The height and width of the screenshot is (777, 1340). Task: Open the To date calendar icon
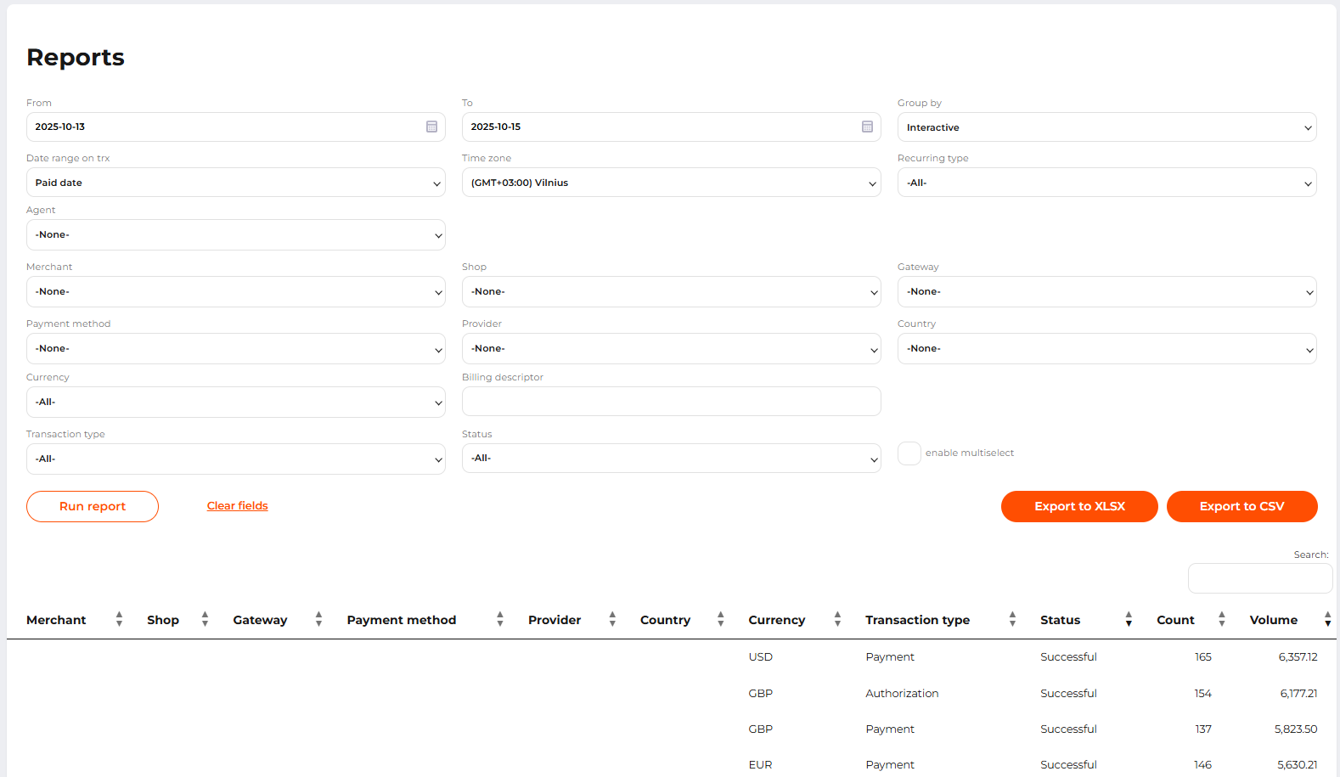point(867,127)
